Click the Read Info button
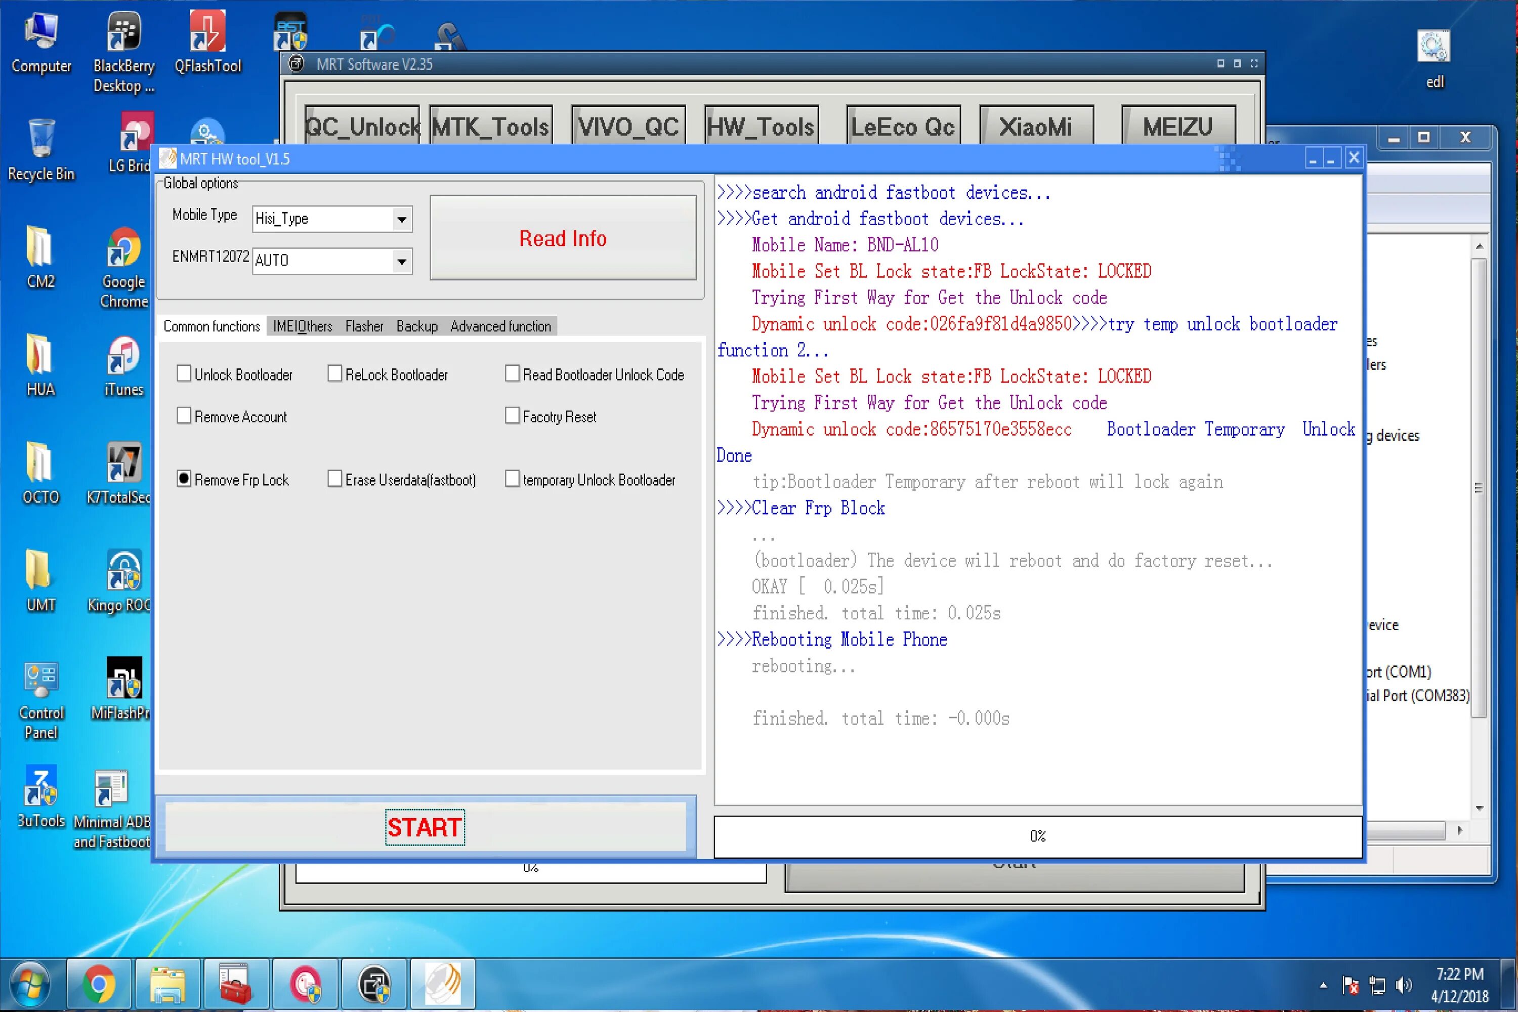The image size is (1518, 1012). coord(563,238)
